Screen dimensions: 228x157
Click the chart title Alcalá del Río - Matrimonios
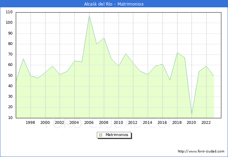[x=114, y=4]
